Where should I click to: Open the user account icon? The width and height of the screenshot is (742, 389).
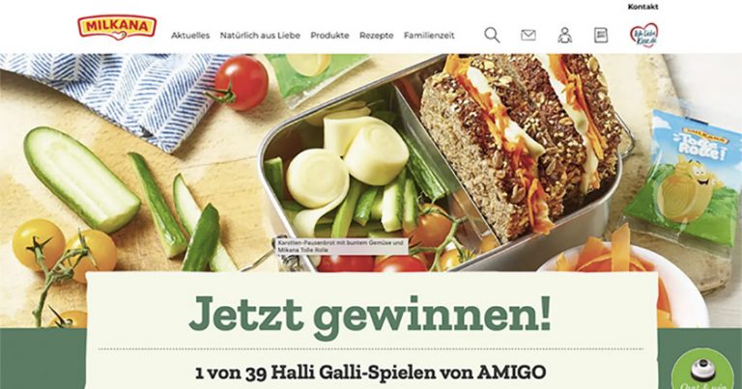pyautogui.click(x=564, y=35)
